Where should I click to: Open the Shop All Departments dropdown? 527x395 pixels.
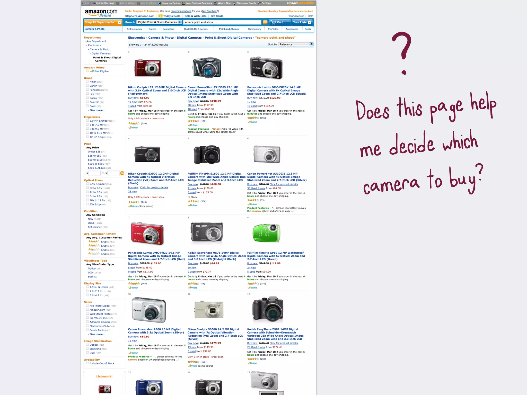click(x=103, y=22)
